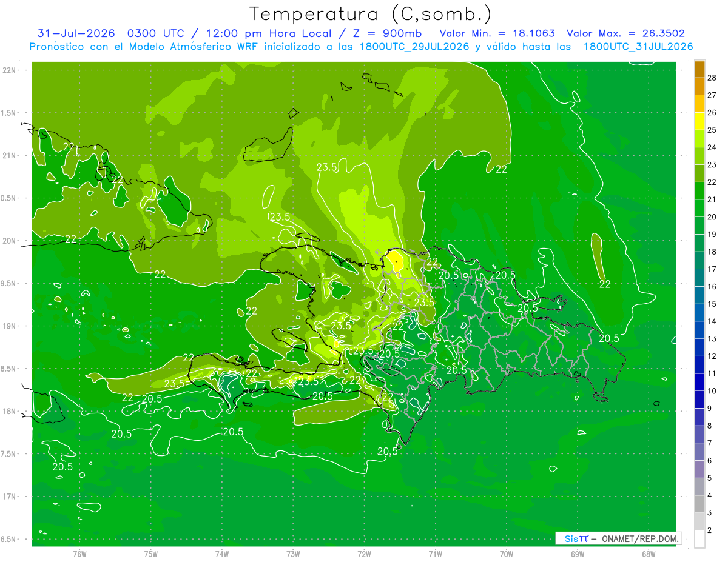Click the "69W" longitude axis label
This screenshot has width=728, height=562.
coord(578,554)
